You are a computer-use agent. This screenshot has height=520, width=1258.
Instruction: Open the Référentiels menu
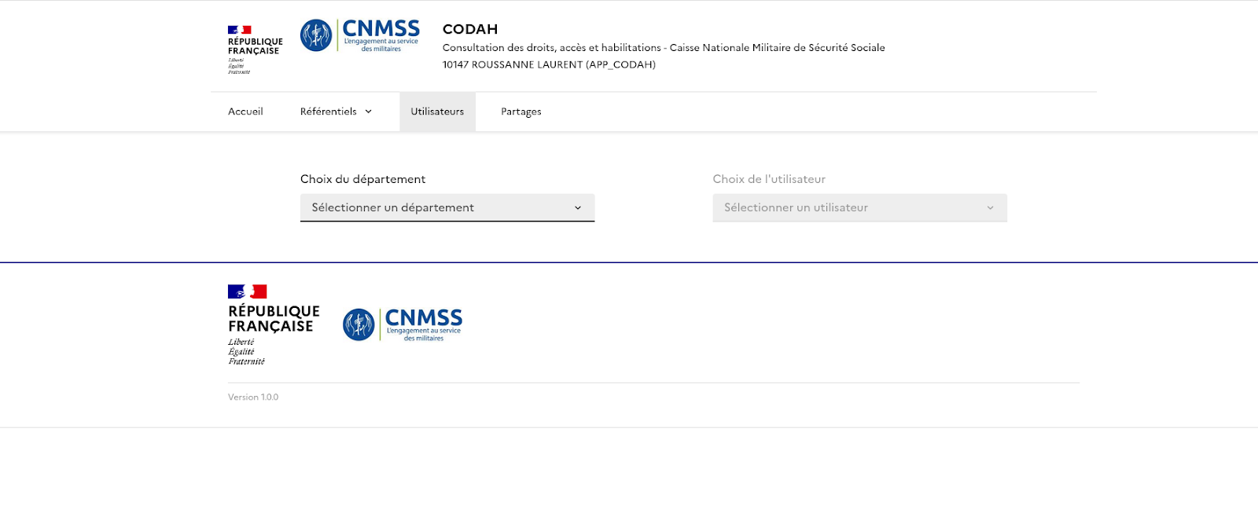(328, 112)
